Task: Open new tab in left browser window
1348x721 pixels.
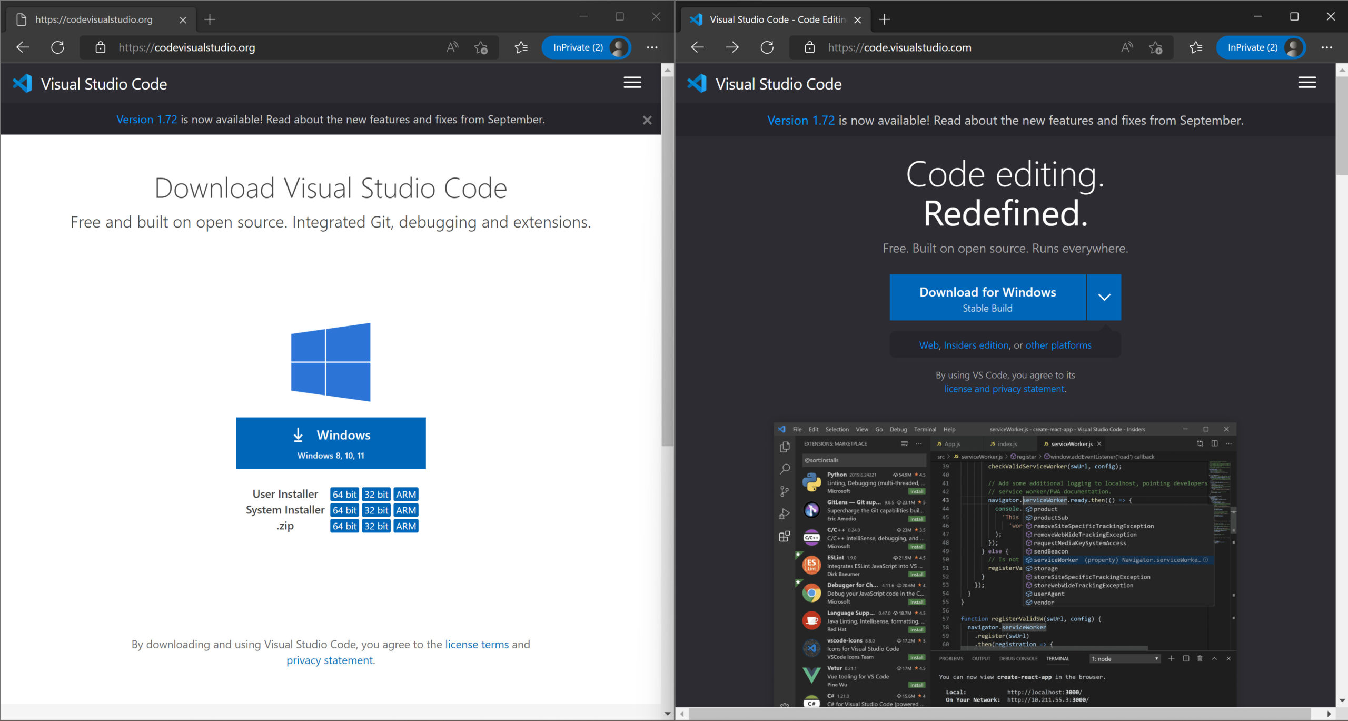Action: 210,19
